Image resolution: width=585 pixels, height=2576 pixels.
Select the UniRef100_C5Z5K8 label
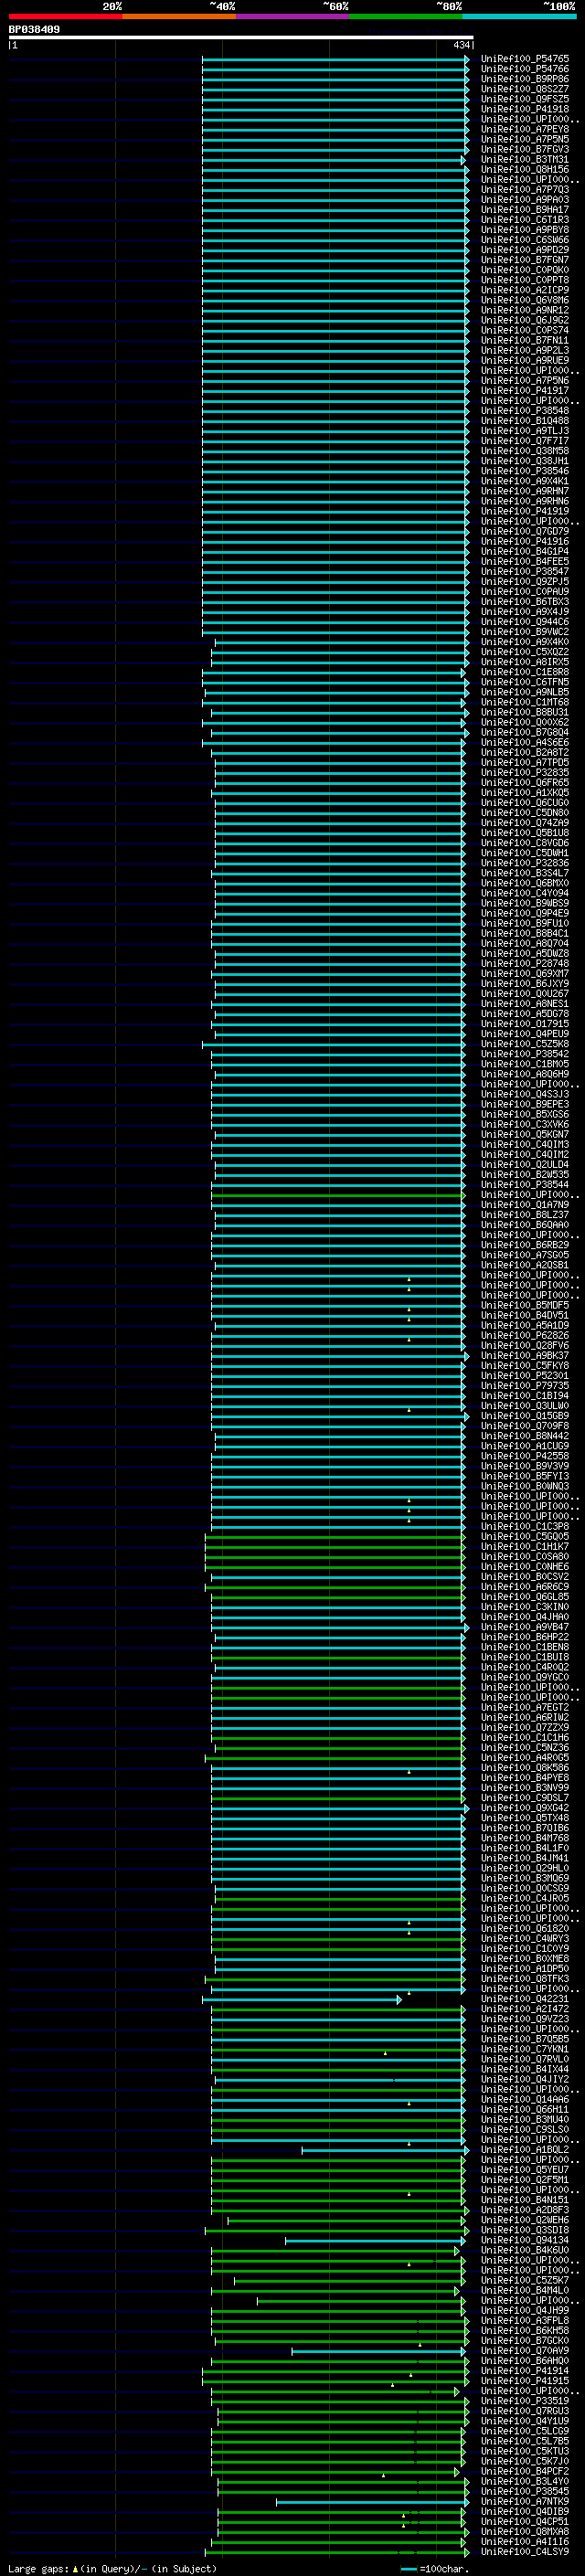coord(525,1044)
